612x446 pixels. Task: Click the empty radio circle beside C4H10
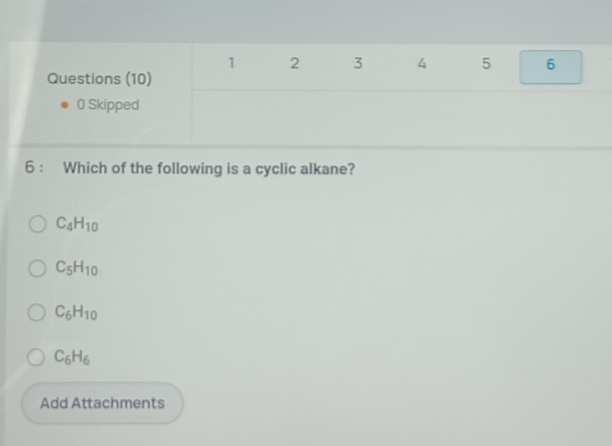tap(37, 224)
